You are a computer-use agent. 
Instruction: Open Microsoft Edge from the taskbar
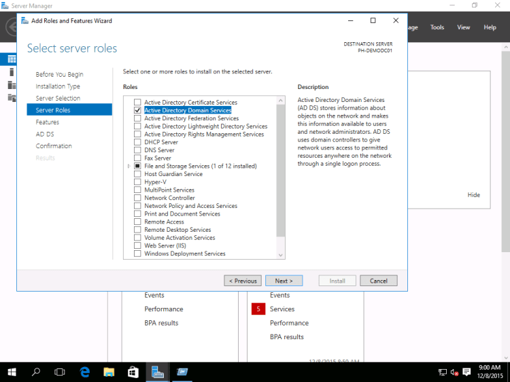pyautogui.click(x=85, y=372)
